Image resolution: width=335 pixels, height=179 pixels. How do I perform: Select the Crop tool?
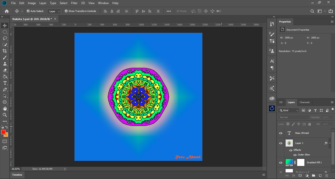(5, 51)
